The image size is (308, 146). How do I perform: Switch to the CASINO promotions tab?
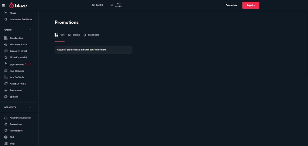[x=74, y=35]
